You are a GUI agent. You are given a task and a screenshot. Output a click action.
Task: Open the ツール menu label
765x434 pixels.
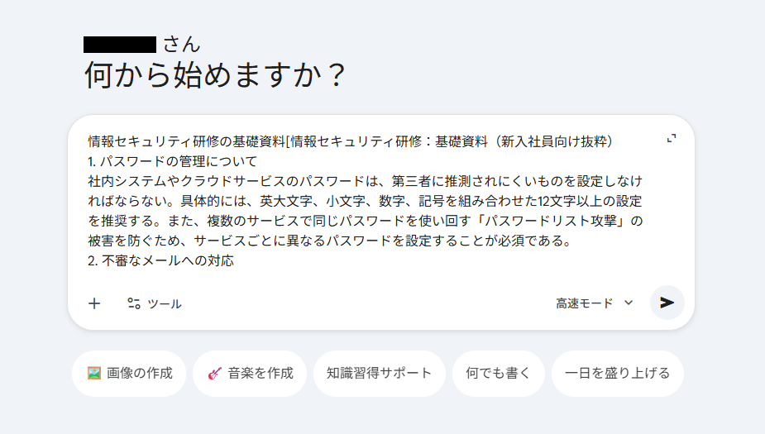(x=165, y=304)
